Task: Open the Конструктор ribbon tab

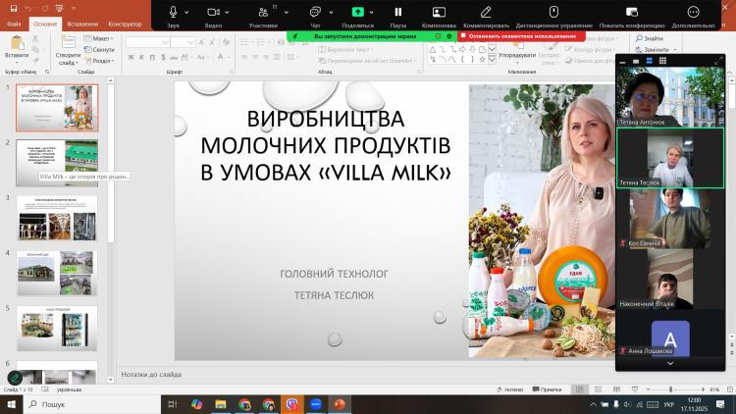Action: (x=125, y=24)
